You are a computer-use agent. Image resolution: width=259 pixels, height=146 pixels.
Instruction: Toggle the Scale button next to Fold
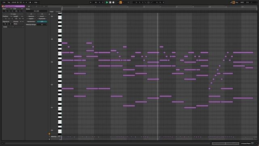click(58, 12)
